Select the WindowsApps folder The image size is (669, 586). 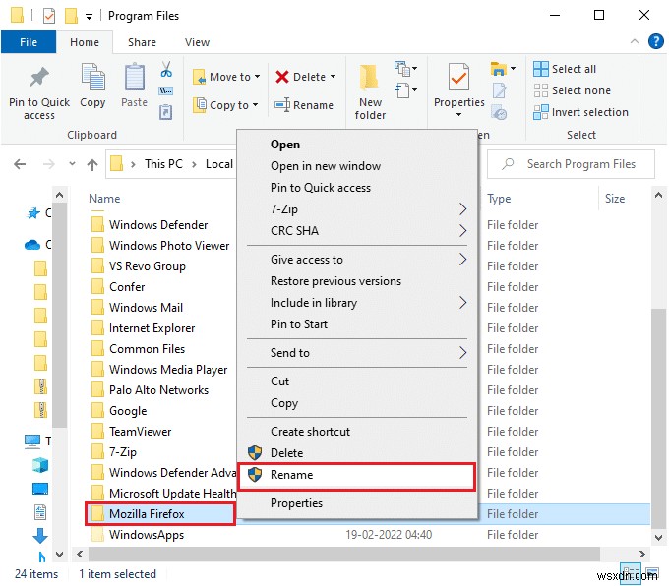click(x=146, y=535)
